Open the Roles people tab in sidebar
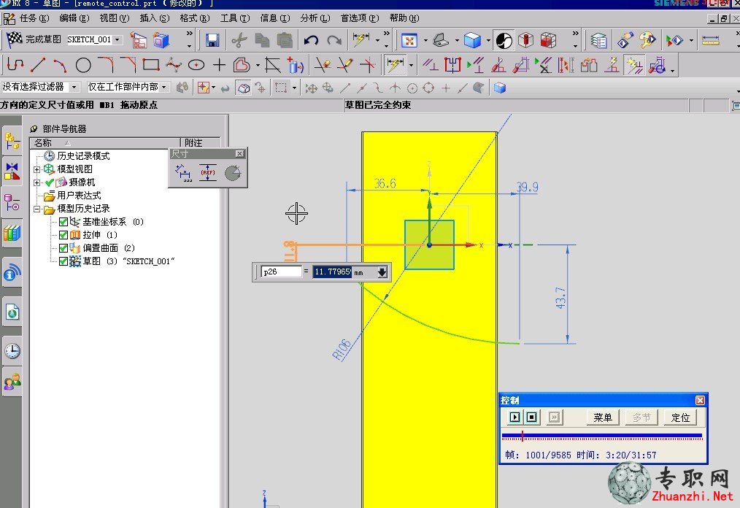Screen dimensions: 740x508 [x=12, y=382]
